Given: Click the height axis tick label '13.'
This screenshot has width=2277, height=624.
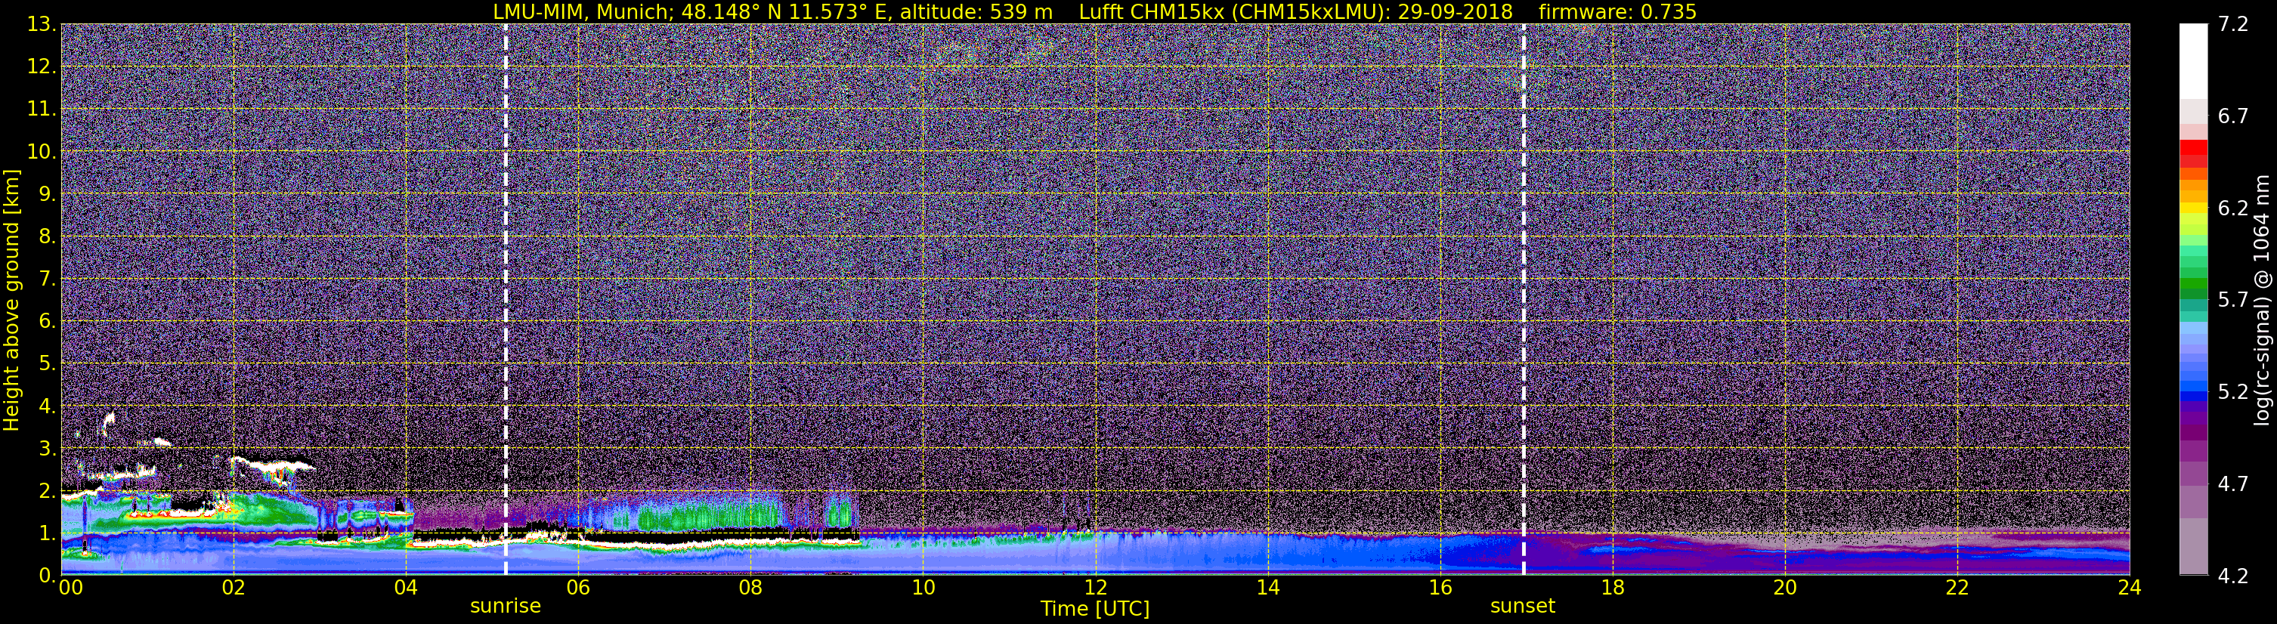Looking at the screenshot, I should (41, 24).
